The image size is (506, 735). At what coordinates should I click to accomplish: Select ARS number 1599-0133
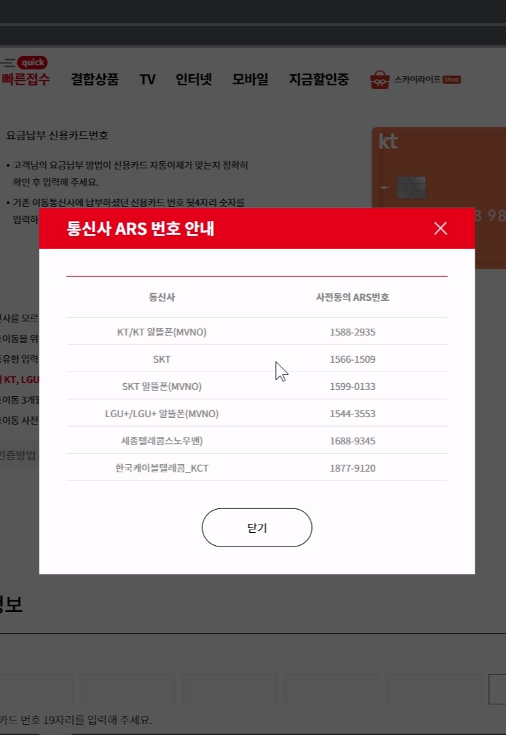click(x=353, y=387)
